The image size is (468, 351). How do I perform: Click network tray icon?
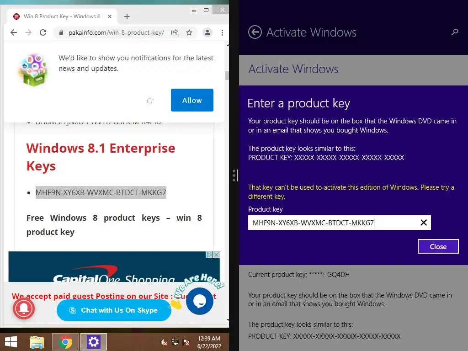click(x=175, y=342)
